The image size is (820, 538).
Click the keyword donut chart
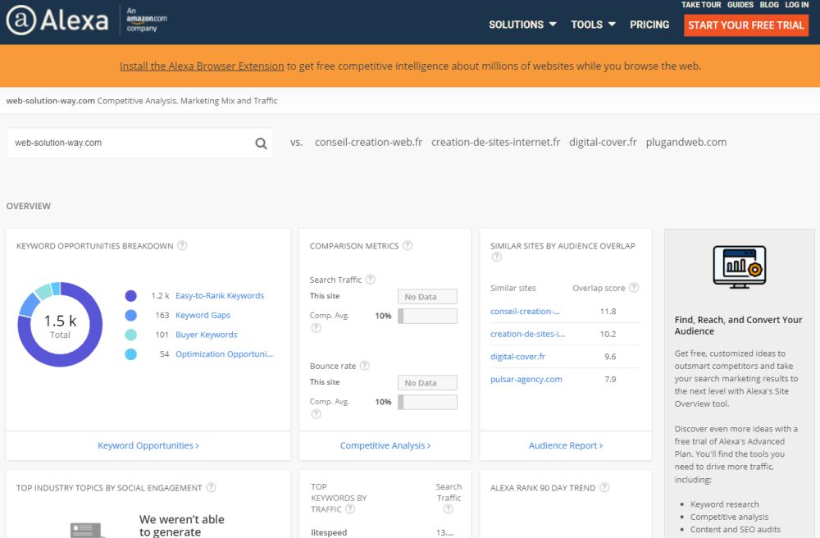click(x=60, y=325)
